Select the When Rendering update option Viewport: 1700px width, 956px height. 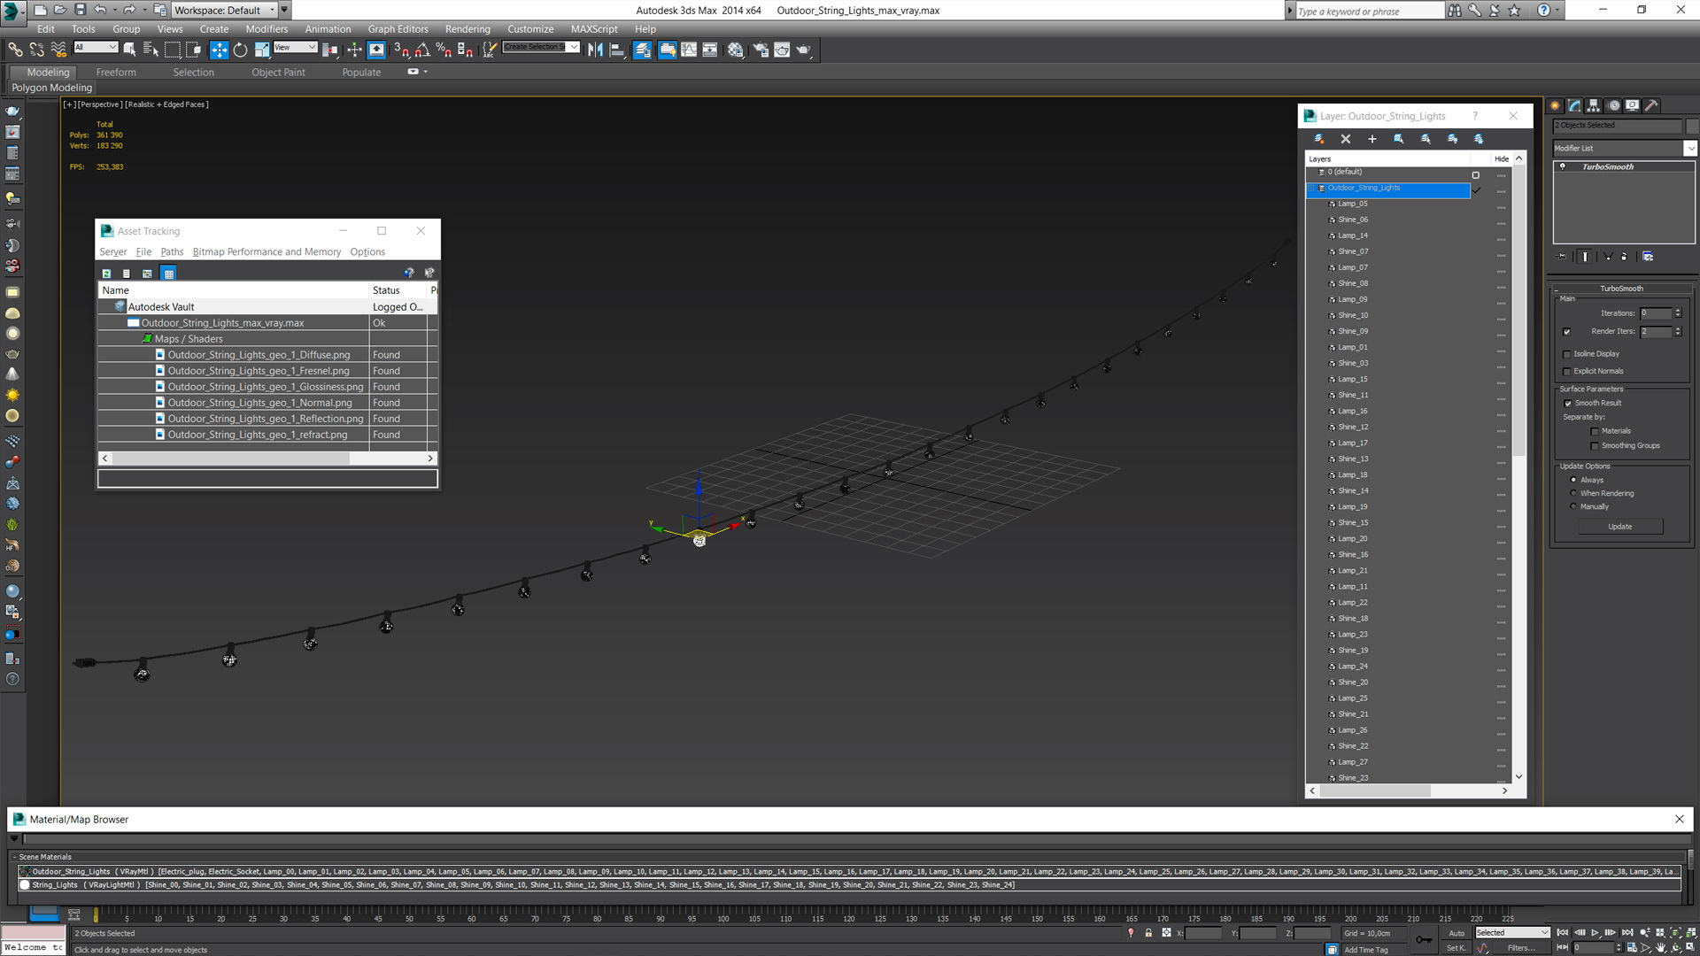click(x=1573, y=493)
